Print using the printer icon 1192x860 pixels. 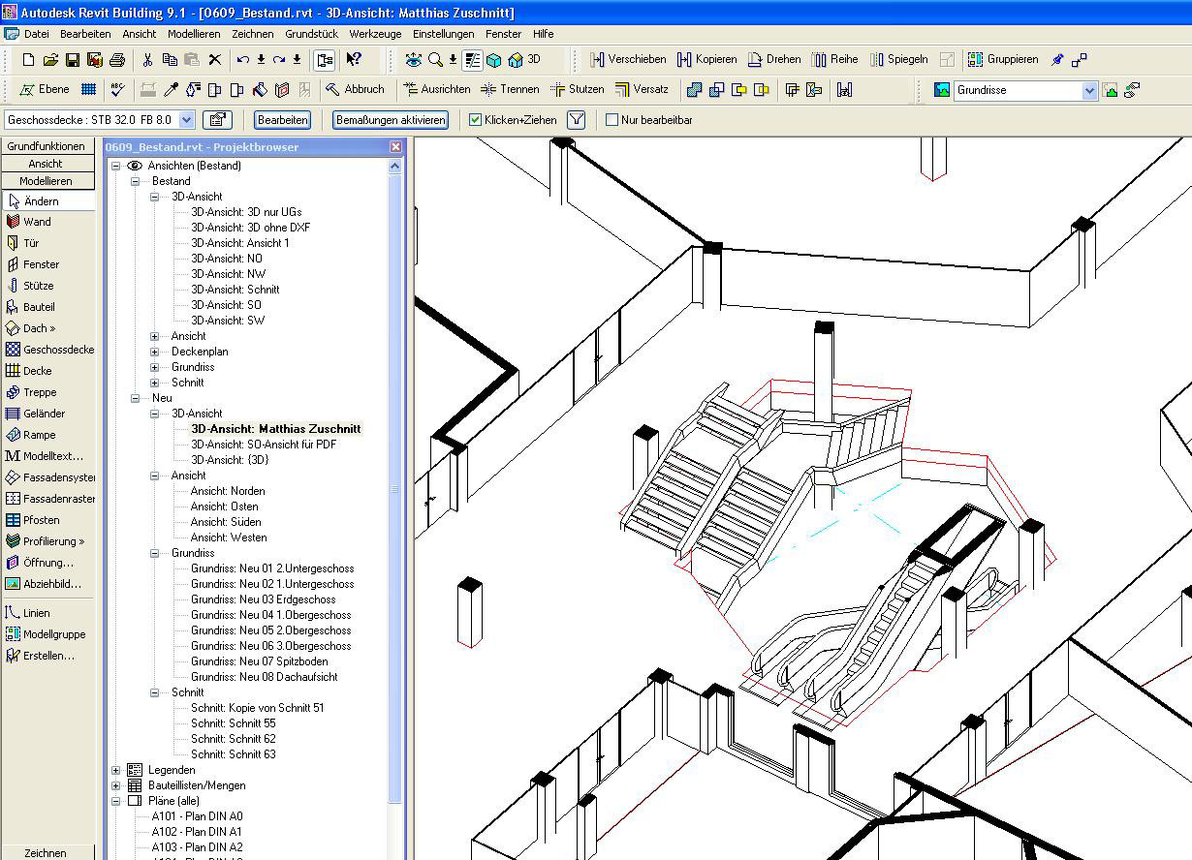[x=117, y=60]
